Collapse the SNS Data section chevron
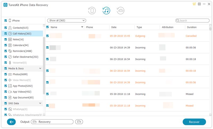This screenshot has width=213, height=129. coord(40,103)
